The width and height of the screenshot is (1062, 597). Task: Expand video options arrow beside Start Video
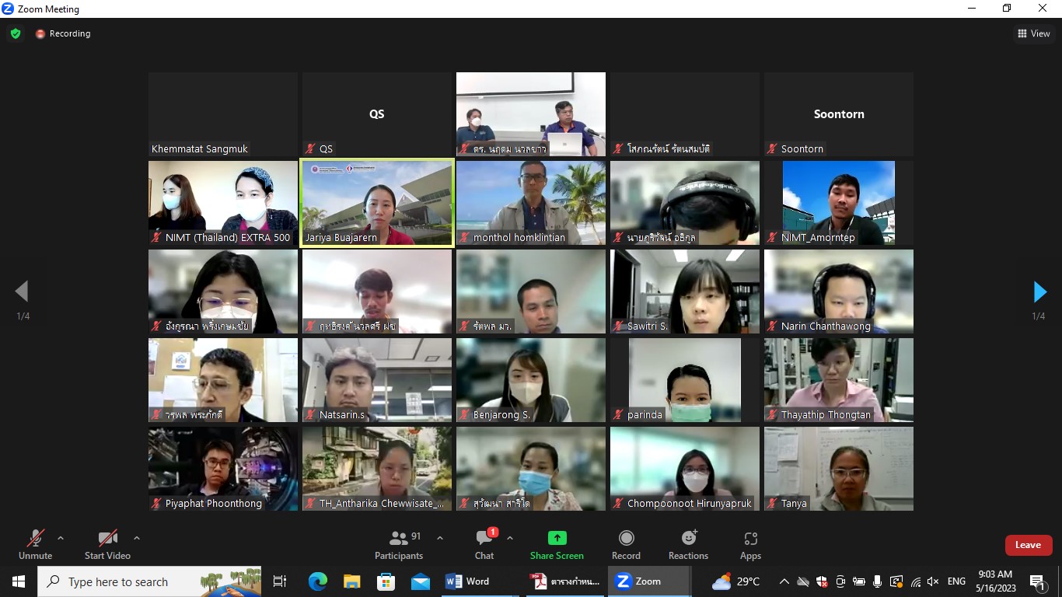[137, 538]
